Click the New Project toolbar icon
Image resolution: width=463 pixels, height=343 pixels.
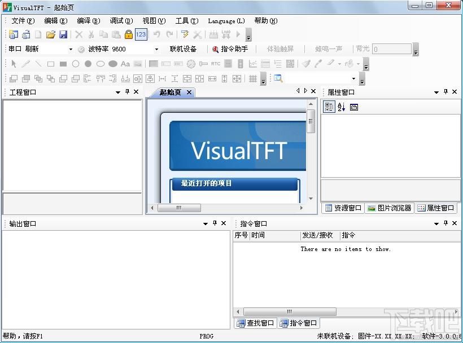tap(14, 34)
